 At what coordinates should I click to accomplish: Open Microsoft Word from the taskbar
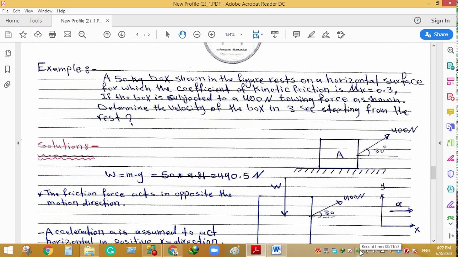click(x=276, y=251)
